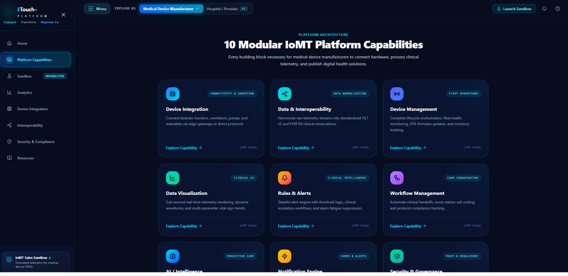Click the Security & Compliance shield icon
Viewport: 568px width, 276px height.
point(10,141)
